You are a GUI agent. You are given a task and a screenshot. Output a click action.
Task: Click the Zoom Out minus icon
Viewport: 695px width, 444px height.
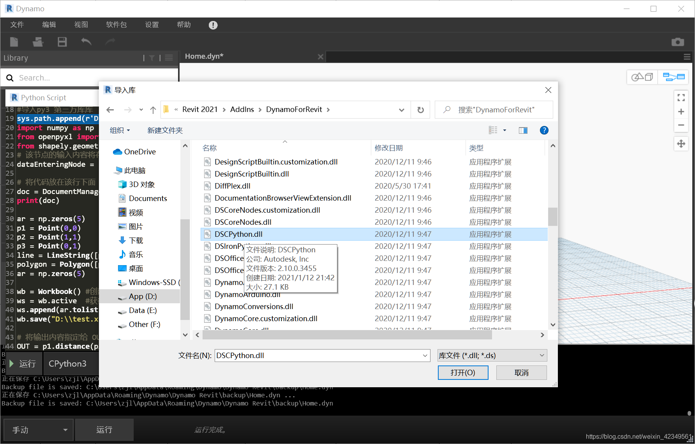[681, 125]
